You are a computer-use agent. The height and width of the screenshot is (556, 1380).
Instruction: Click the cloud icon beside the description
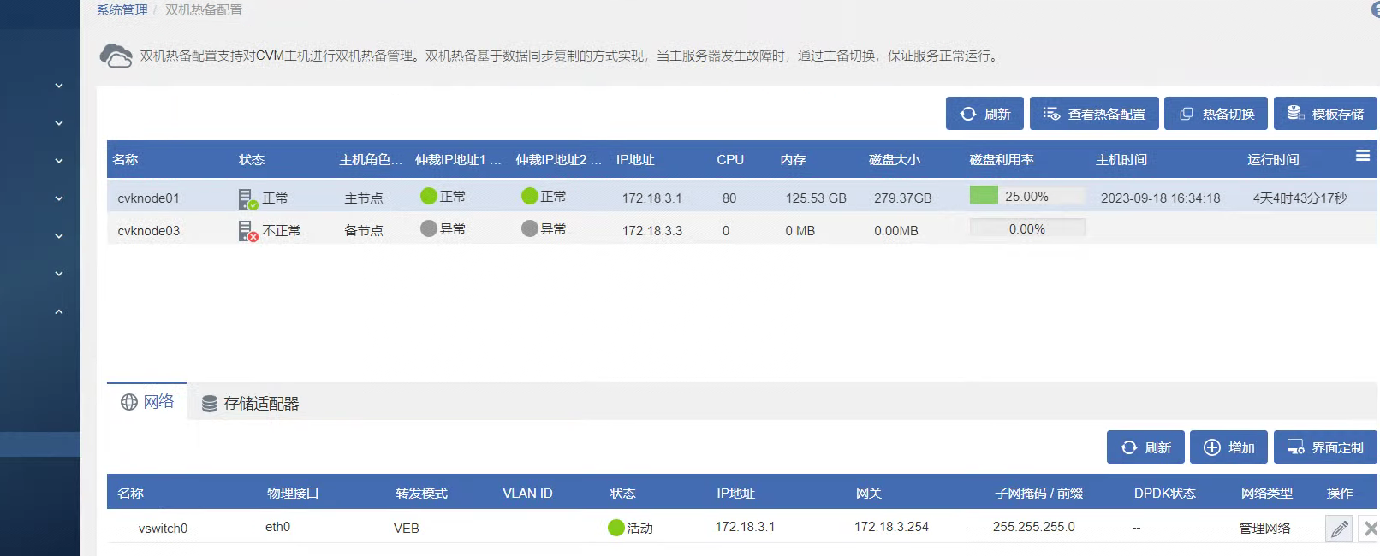click(116, 56)
